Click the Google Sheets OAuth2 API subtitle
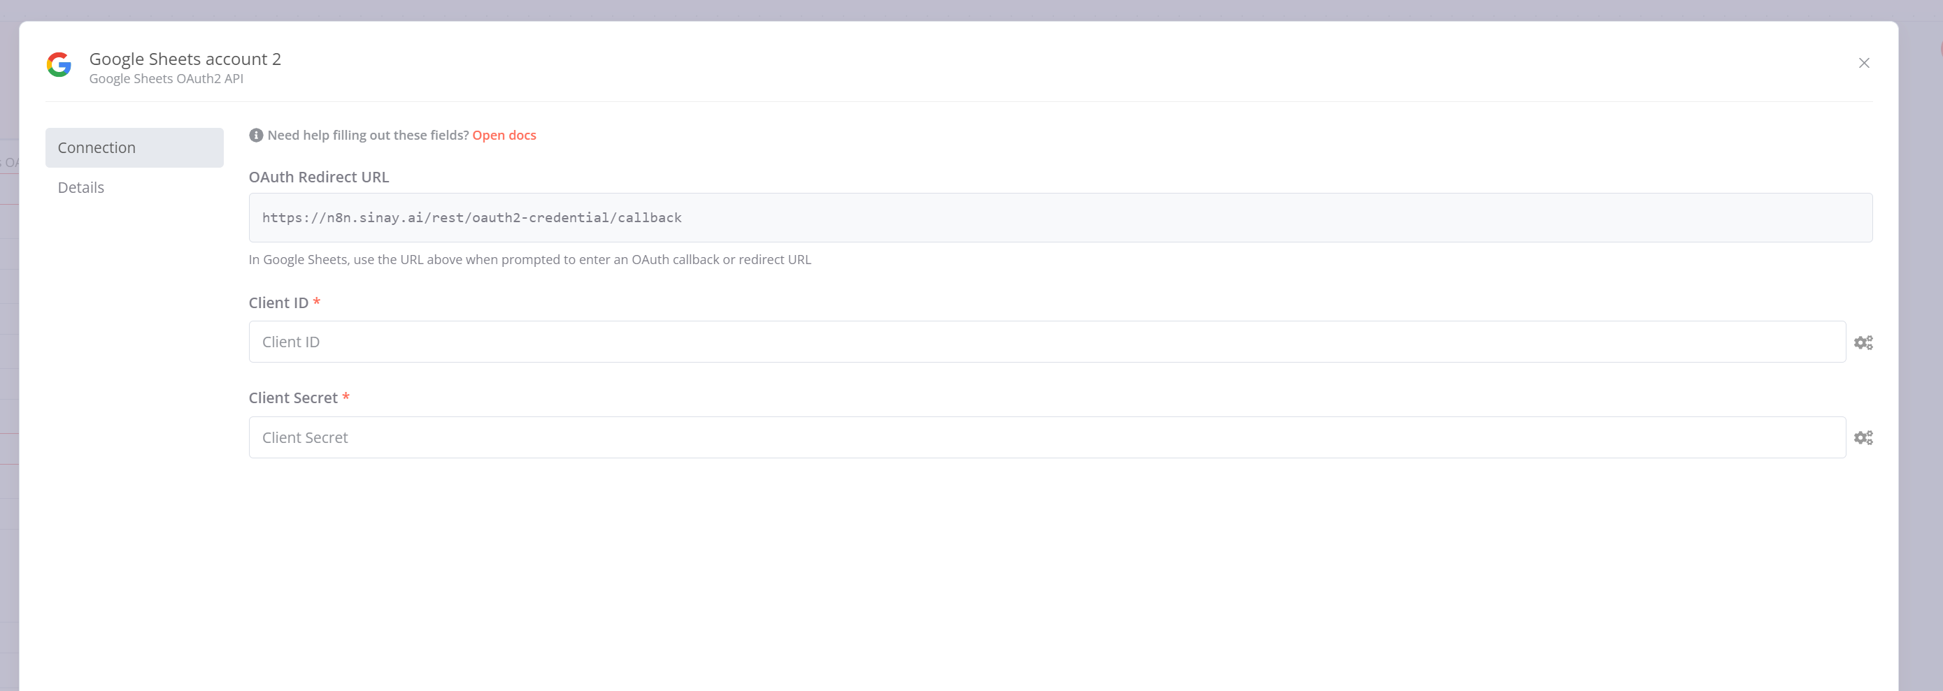The width and height of the screenshot is (1943, 691). (x=166, y=79)
